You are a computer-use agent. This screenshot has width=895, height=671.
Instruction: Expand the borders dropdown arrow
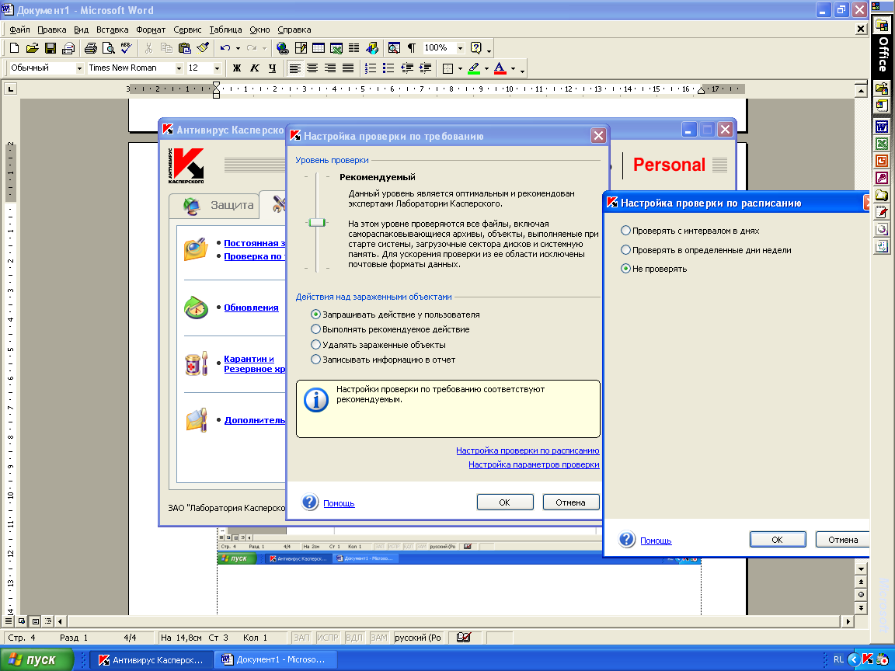point(460,68)
